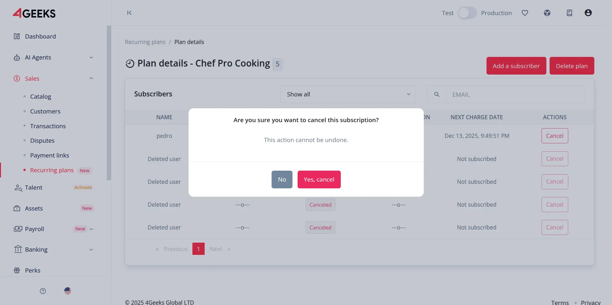Collapse the Sales menu section
612x305 pixels.
point(91,78)
